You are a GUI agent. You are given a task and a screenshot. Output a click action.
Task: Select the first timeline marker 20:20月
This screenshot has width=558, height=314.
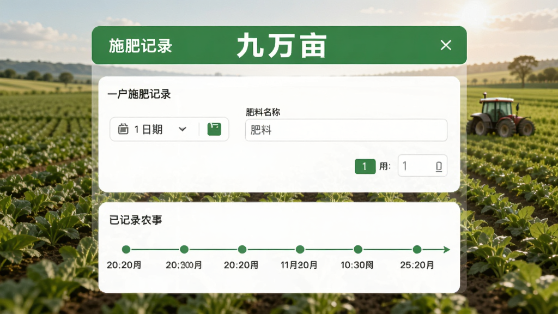[x=126, y=250]
